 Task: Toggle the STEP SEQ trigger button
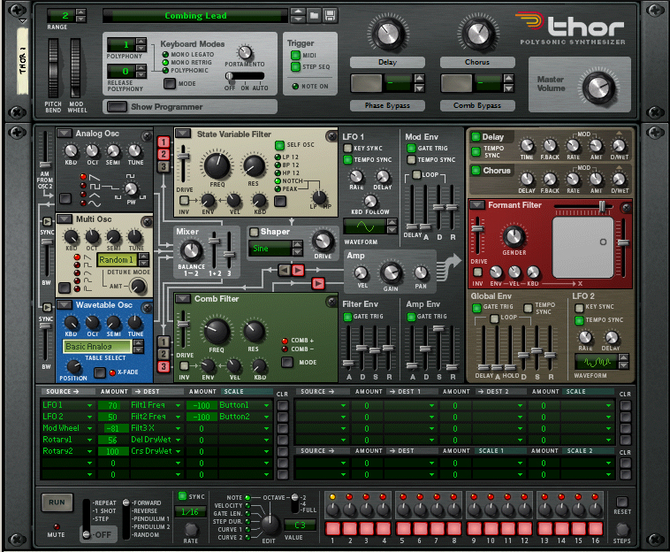[x=295, y=66]
